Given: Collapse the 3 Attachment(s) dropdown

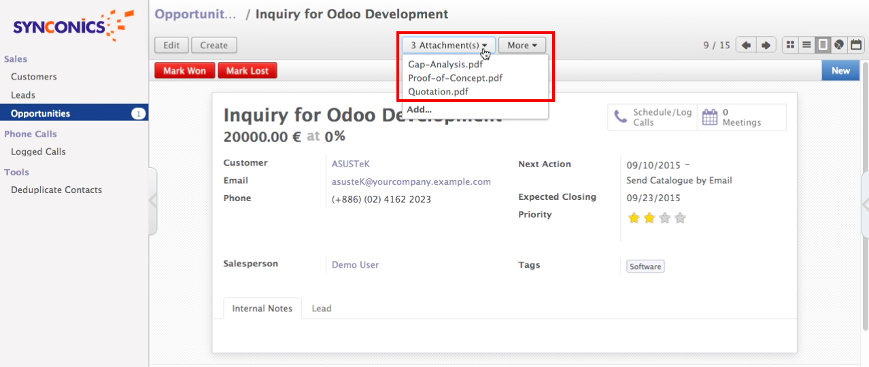Looking at the screenshot, I should 449,46.
